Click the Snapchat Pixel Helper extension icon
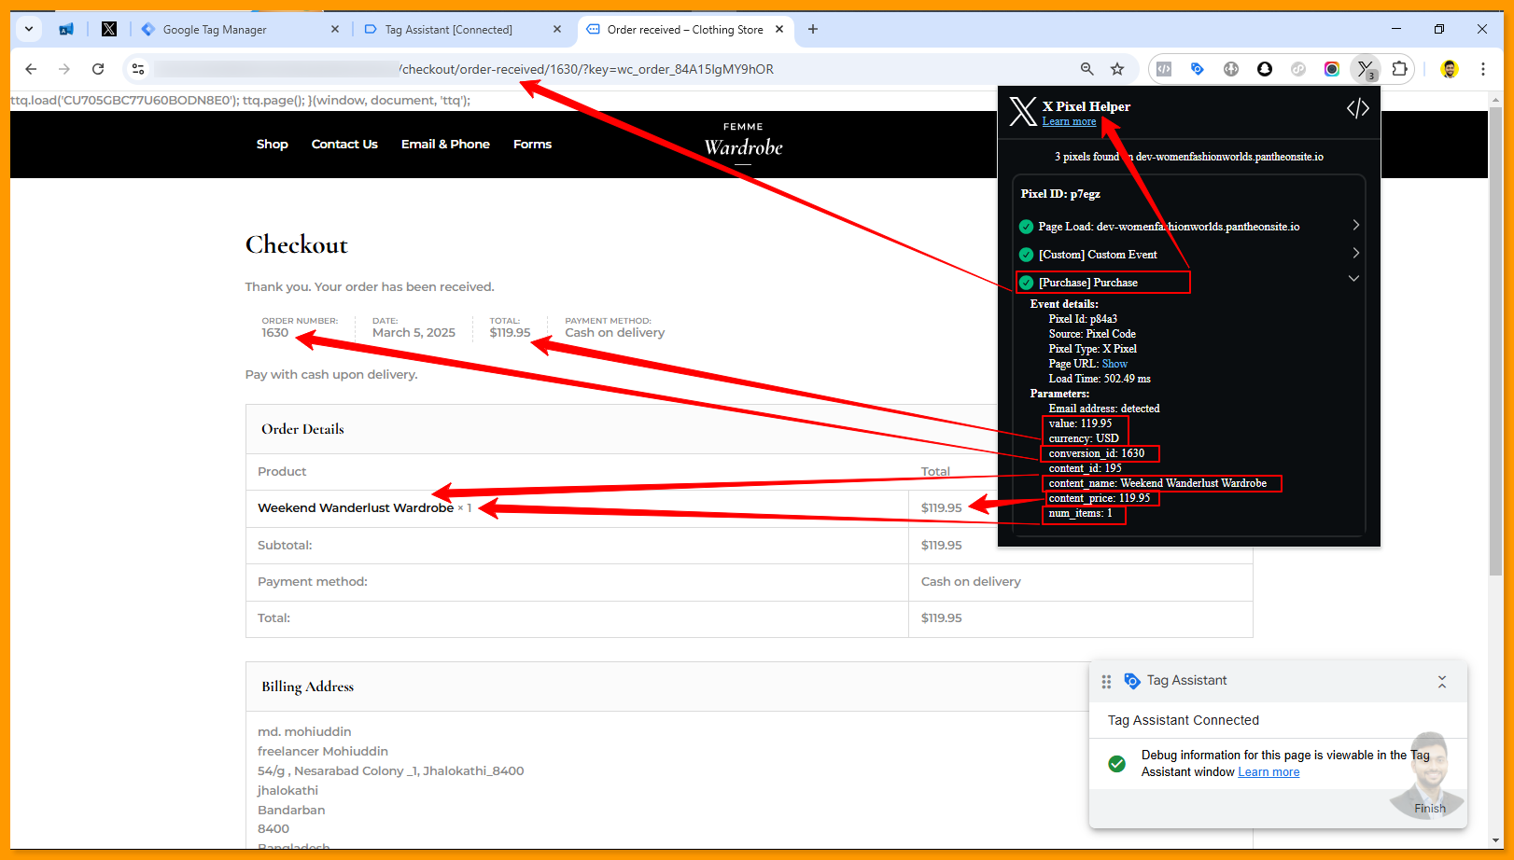Screen dimensions: 1514x860 pyautogui.click(x=1265, y=69)
